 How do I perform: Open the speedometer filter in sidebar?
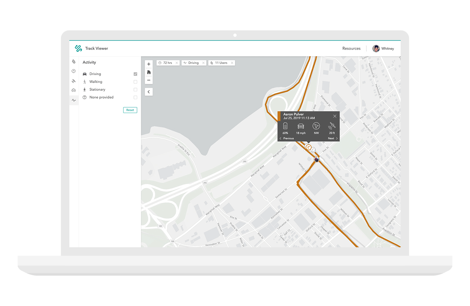(x=74, y=90)
